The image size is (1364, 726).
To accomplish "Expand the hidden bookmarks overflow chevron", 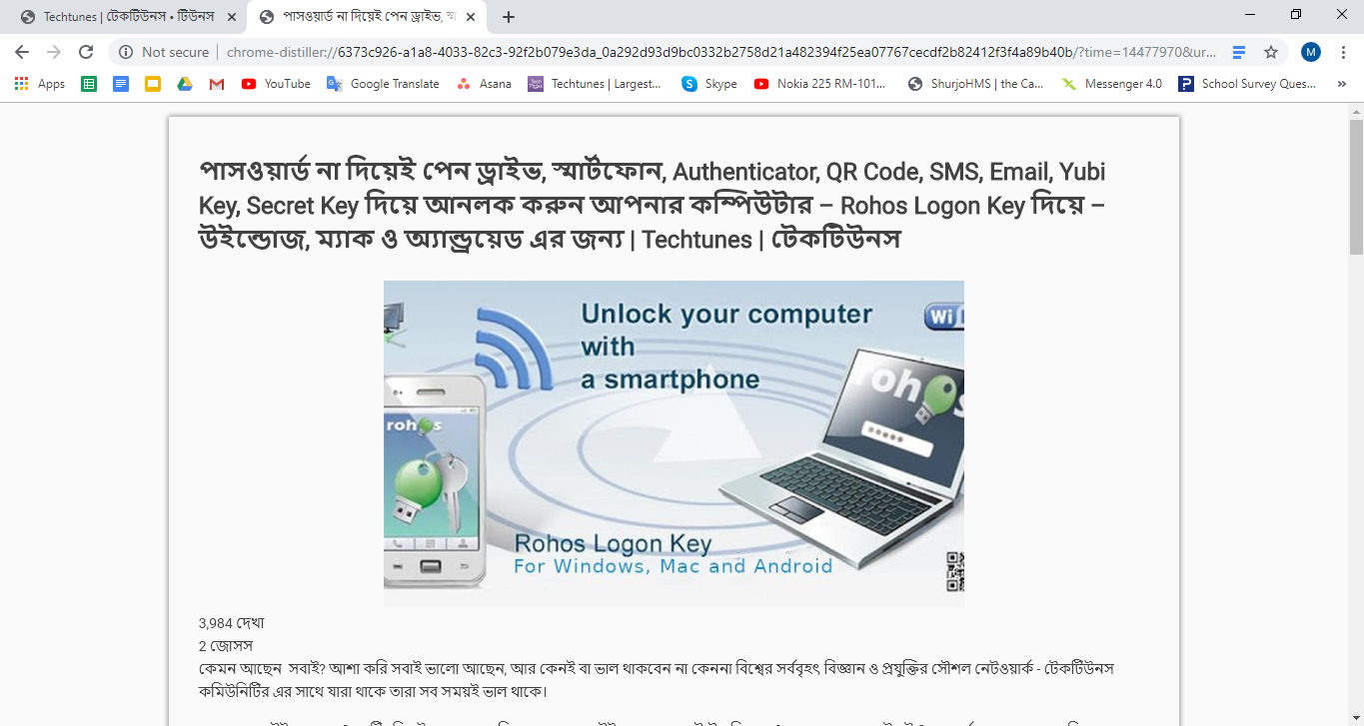I will click(1340, 84).
